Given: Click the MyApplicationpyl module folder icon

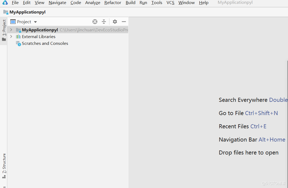Looking at the screenshot, I should pos(18,30).
